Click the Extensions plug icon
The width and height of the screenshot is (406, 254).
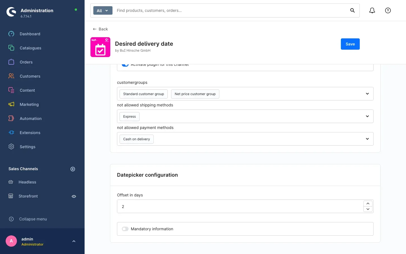pos(11,133)
